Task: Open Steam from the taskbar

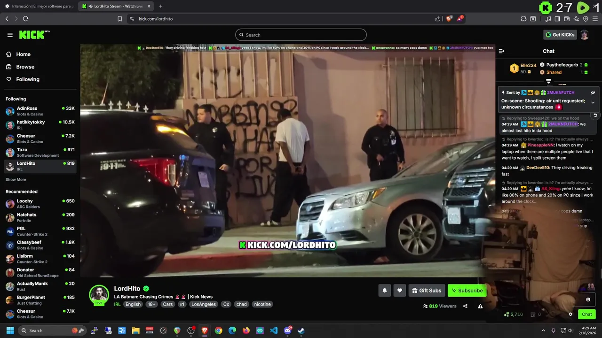Action: (301, 330)
